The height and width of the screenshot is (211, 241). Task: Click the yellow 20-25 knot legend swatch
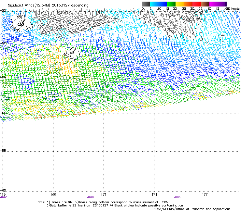180,4
